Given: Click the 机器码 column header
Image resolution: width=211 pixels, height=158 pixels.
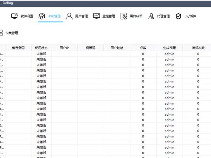Looking at the screenshot, I should (x=90, y=48).
